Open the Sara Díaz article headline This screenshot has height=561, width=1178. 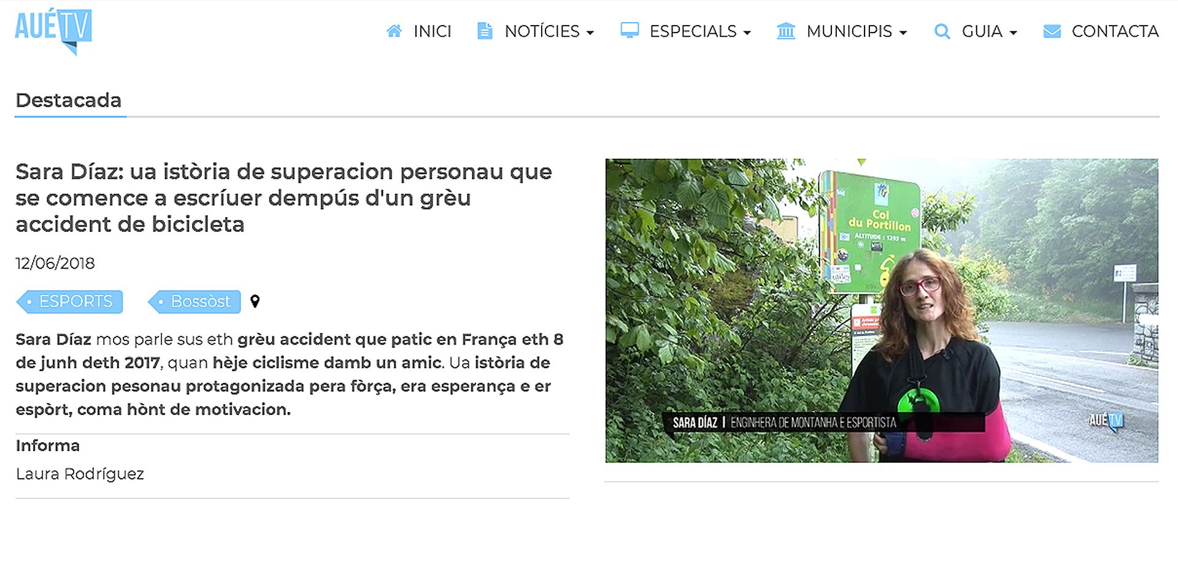[284, 198]
